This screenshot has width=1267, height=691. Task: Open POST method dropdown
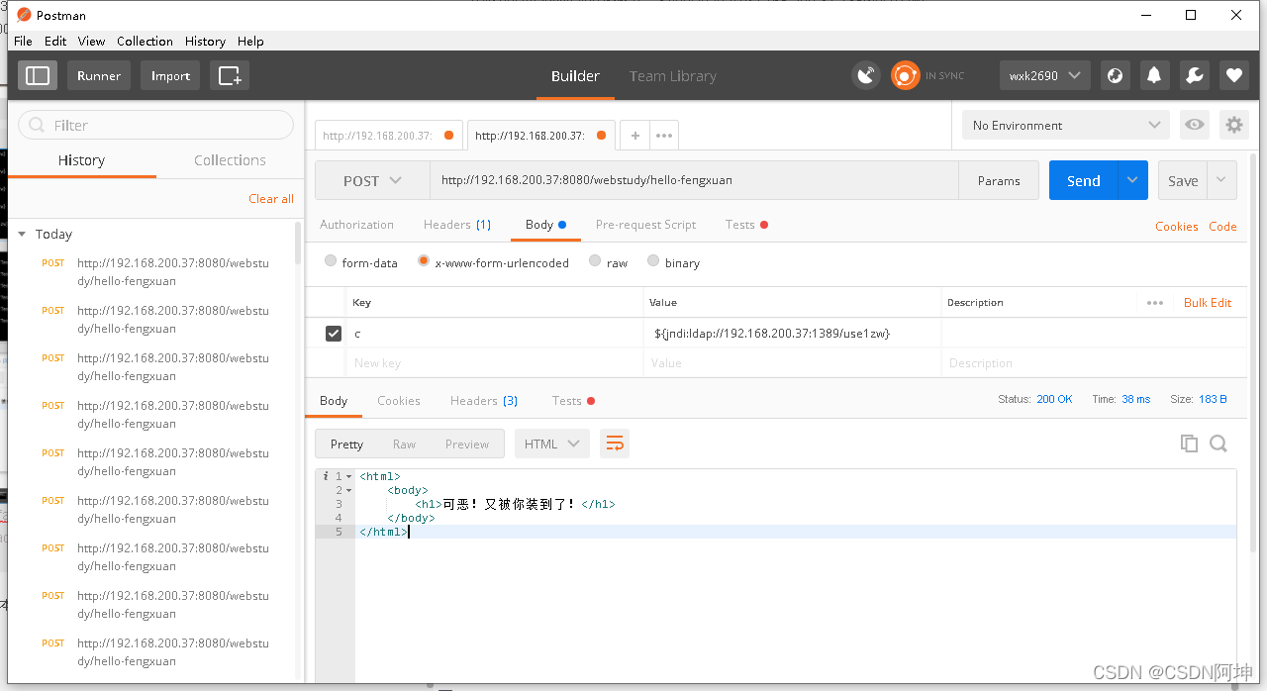pos(372,180)
